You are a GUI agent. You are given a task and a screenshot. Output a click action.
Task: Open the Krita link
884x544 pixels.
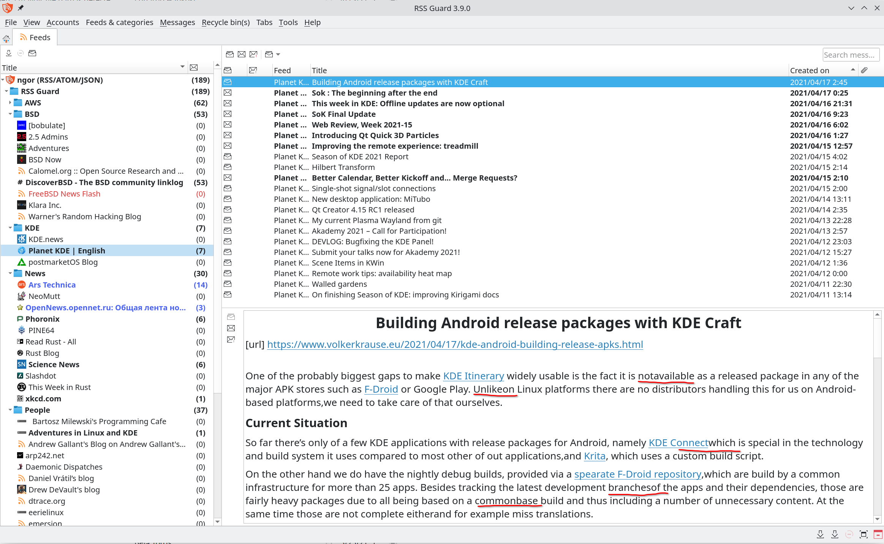(595, 456)
